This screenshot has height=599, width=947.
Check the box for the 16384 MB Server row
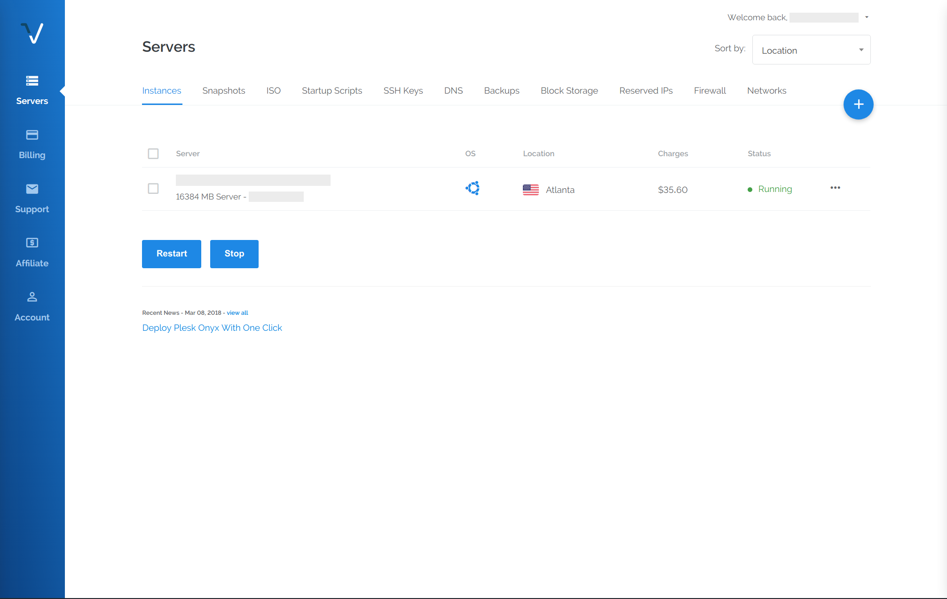[153, 189]
